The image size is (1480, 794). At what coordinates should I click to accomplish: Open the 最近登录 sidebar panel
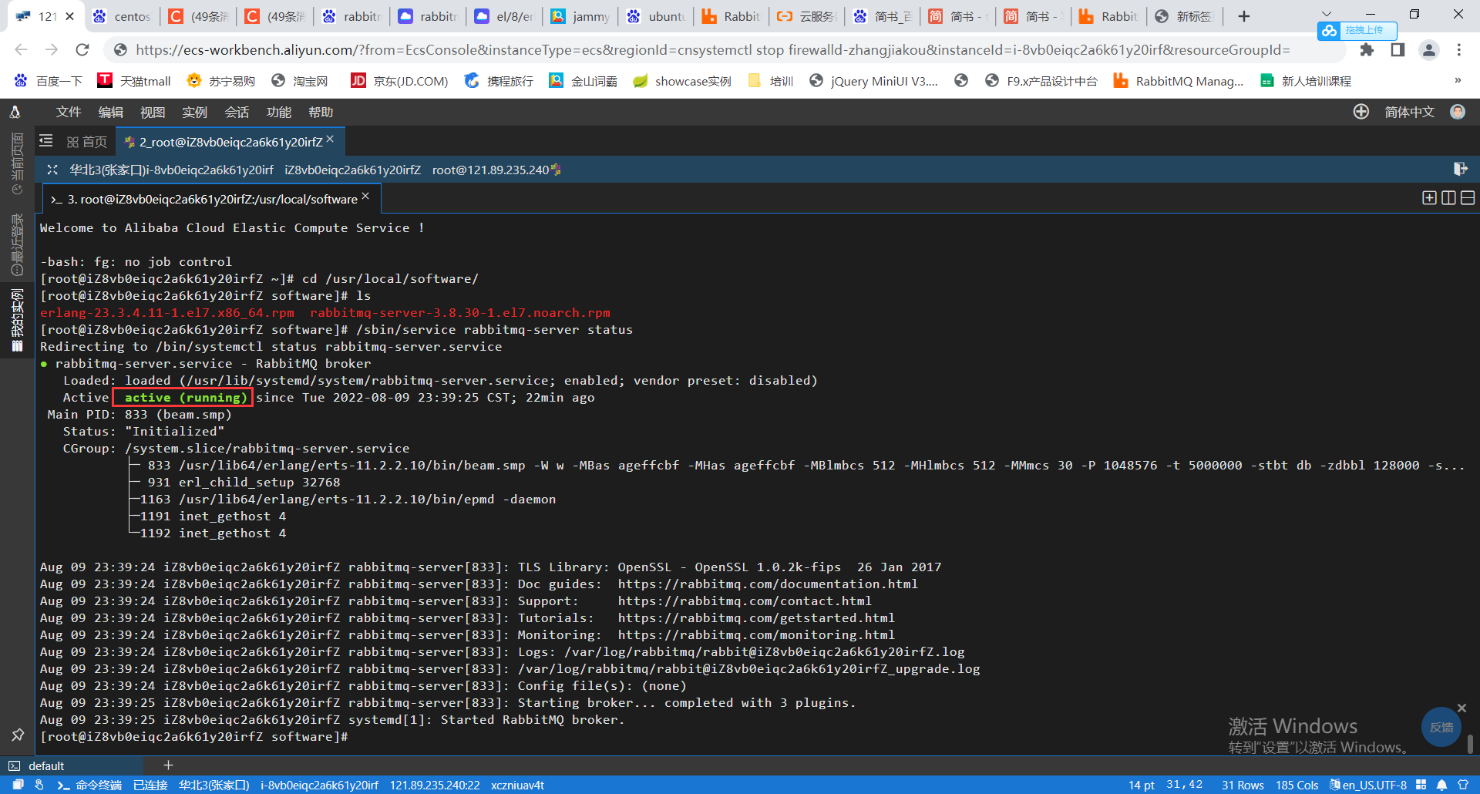[17, 244]
